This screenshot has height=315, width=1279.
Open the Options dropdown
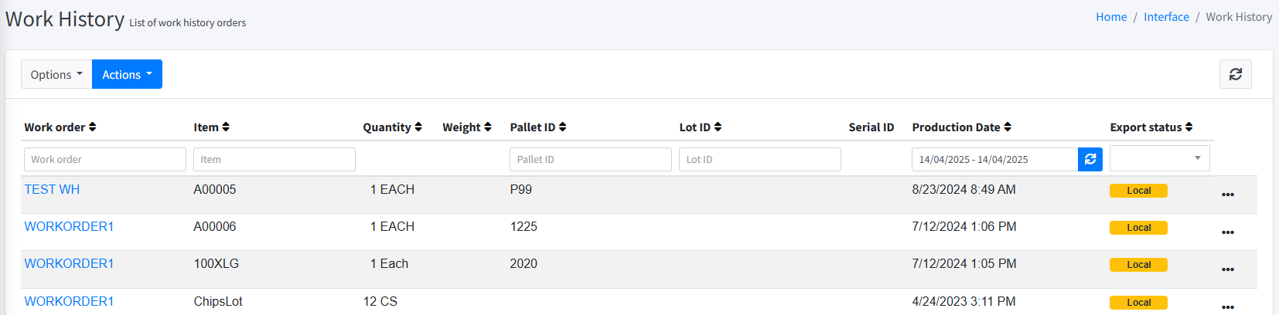point(56,74)
